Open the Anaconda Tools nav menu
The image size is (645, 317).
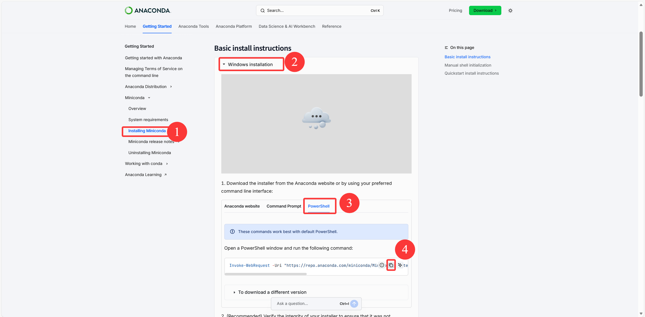(193, 26)
